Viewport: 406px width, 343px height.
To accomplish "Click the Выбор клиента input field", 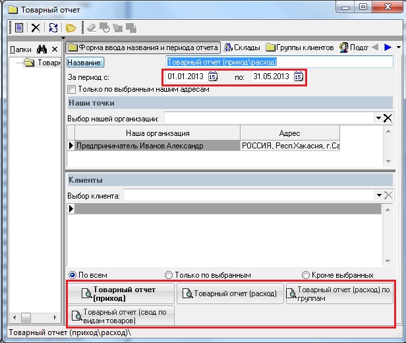I will pos(249,195).
